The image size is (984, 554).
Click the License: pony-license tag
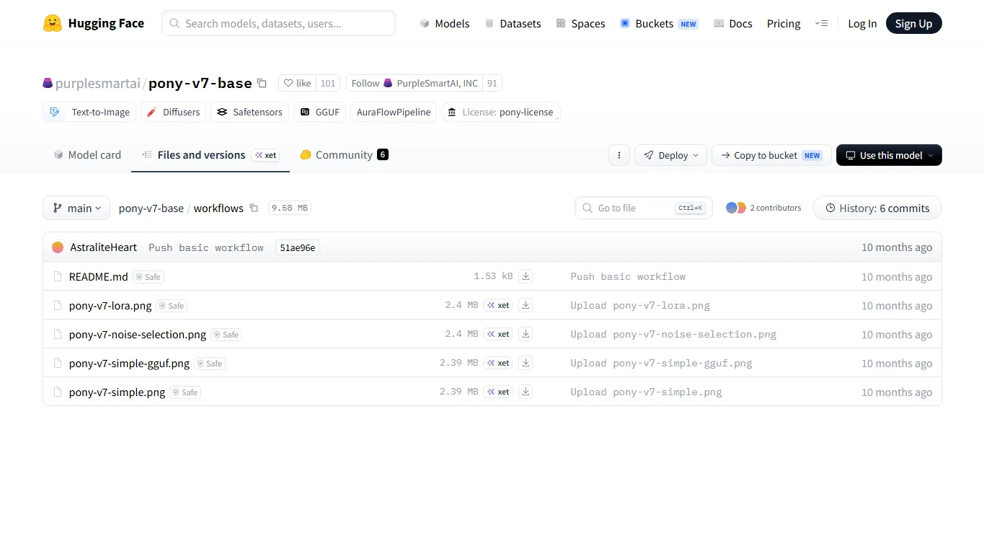tap(500, 112)
